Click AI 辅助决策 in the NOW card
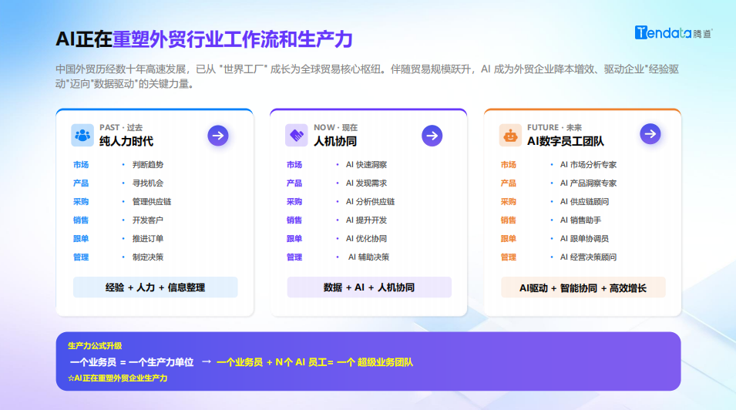 pos(369,257)
